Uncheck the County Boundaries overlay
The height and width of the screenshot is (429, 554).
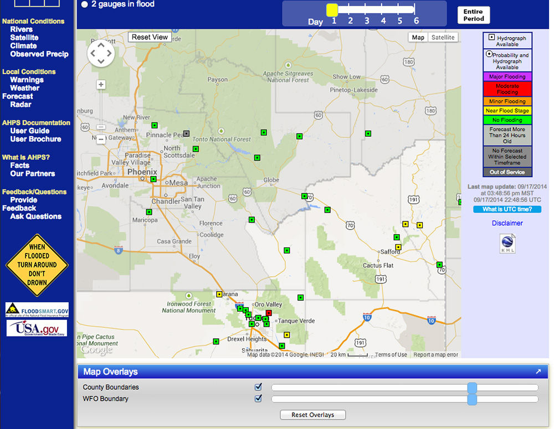pos(258,387)
